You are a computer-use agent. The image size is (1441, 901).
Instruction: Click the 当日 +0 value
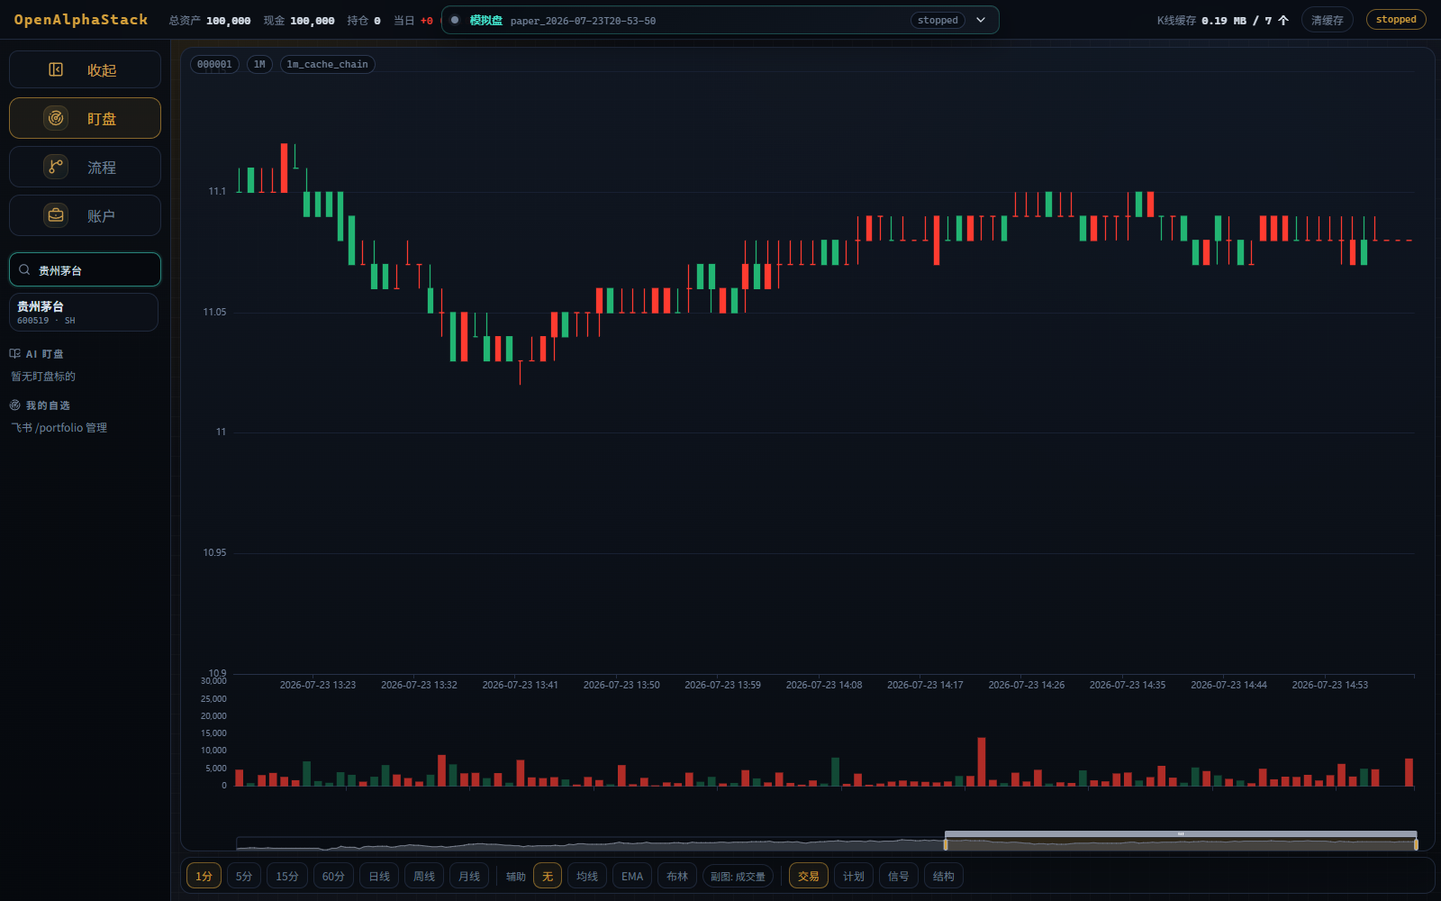tap(427, 20)
